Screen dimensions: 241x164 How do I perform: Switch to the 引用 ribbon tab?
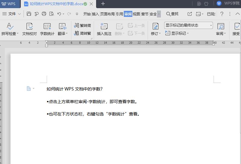click(x=119, y=14)
